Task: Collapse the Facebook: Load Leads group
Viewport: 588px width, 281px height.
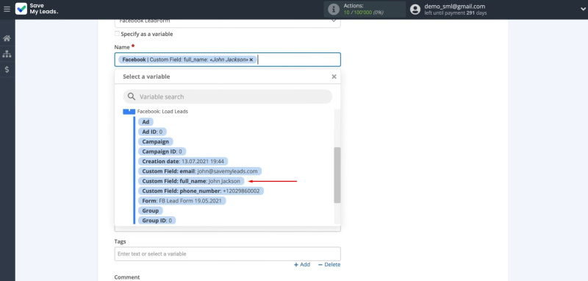Action: [x=129, y=111]
